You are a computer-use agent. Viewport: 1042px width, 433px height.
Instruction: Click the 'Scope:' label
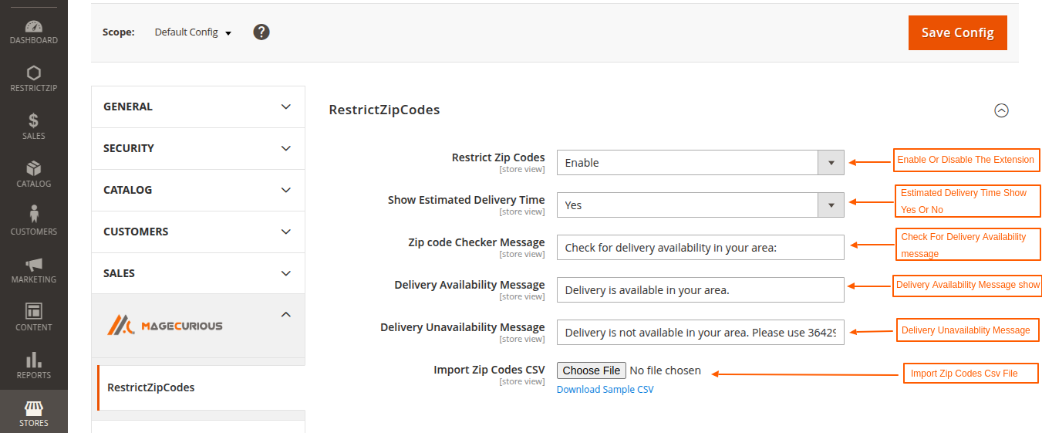pos(118,32)
